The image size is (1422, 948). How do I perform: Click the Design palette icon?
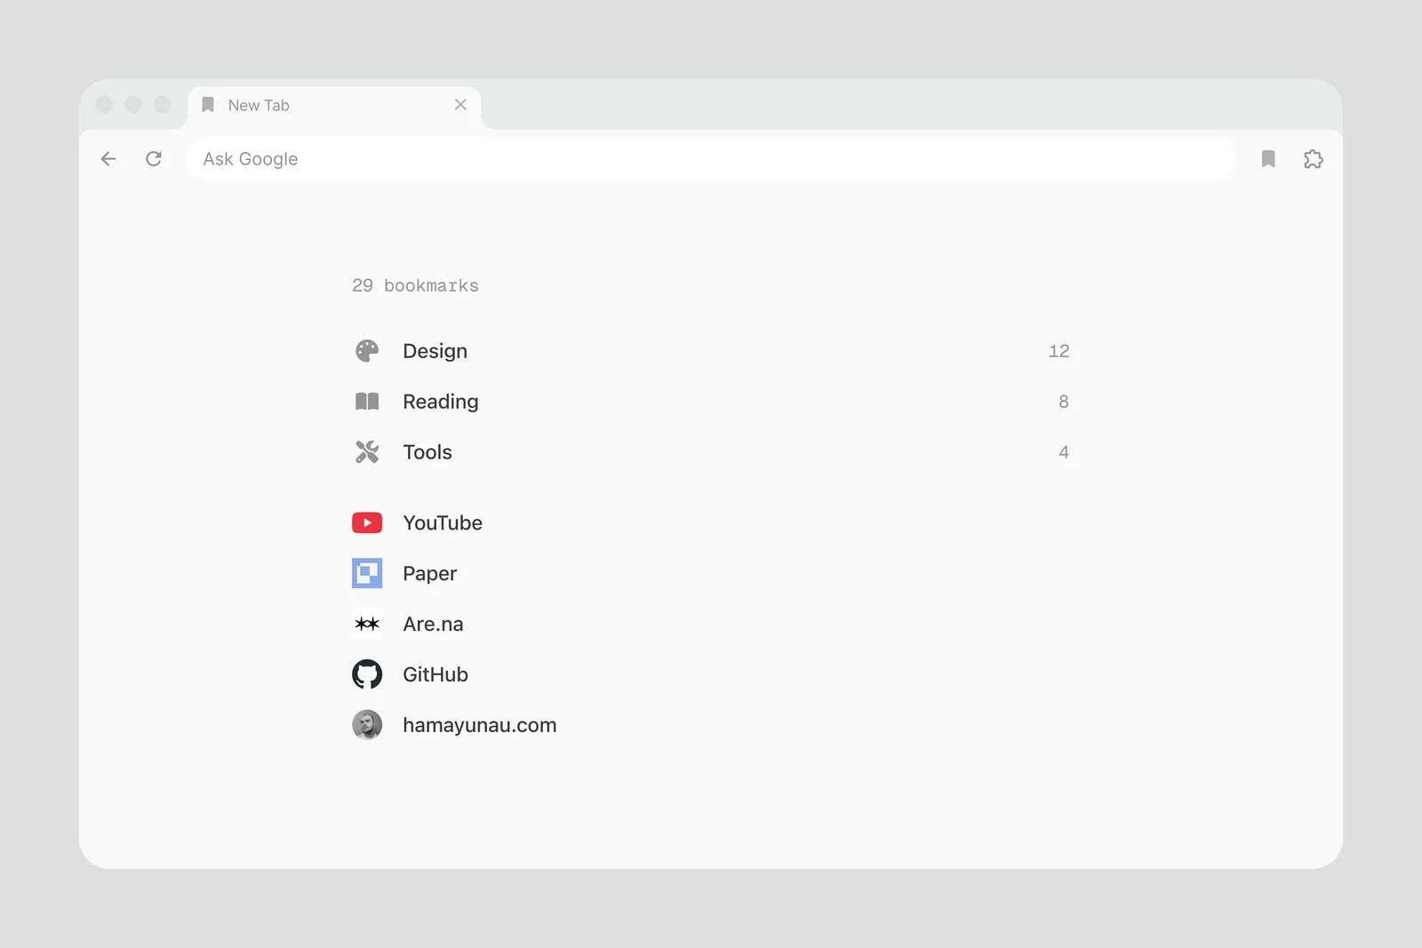pos(367,351)
